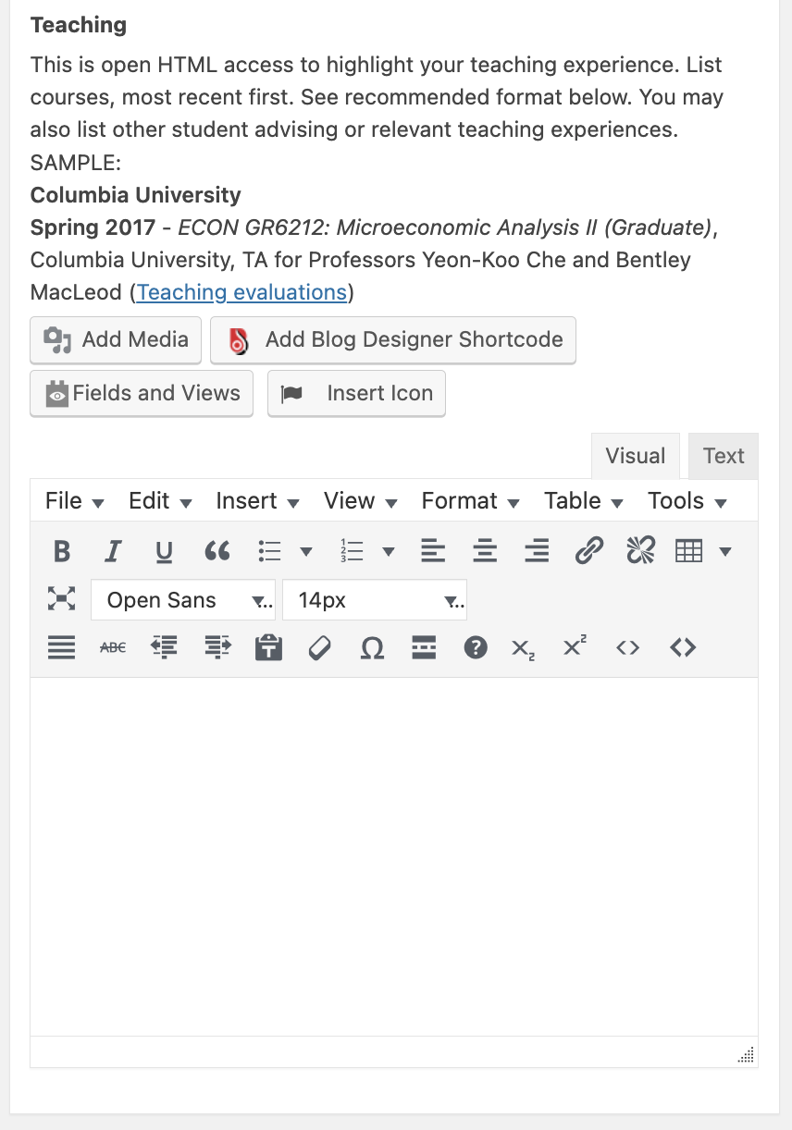Screen dimensions: 792x1130
Task: Click the insert/edit link icon
Action: (x=588, y=551)
